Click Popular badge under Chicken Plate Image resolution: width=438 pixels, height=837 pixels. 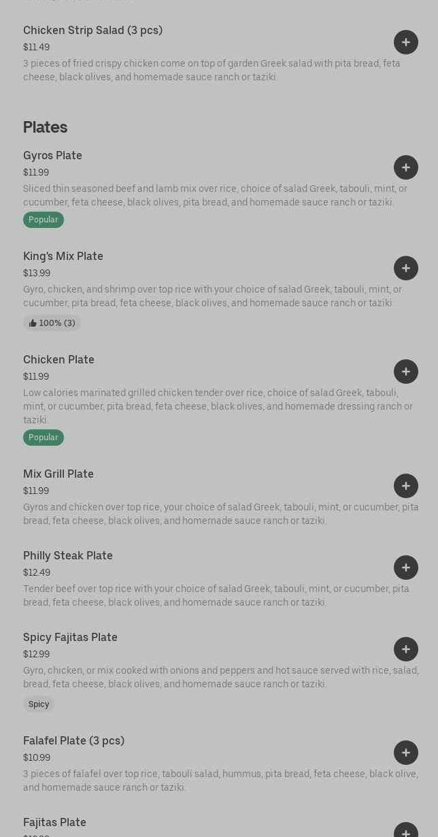44,438
